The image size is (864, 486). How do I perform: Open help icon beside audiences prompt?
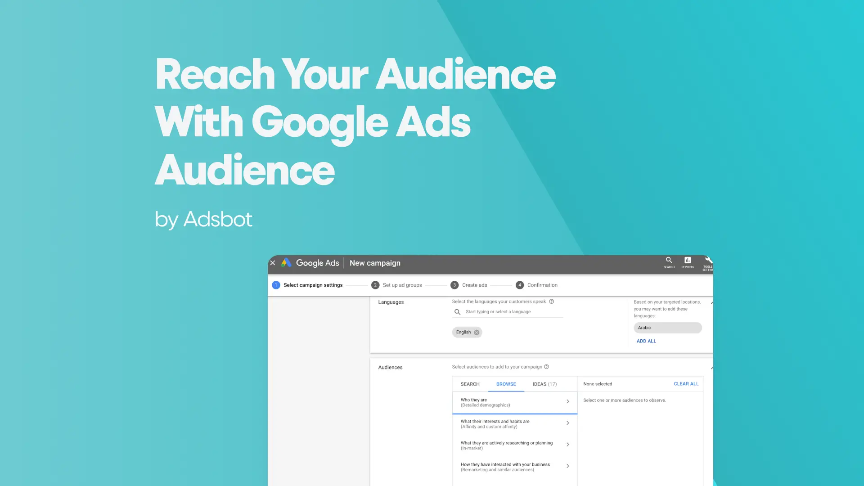point(547,367)
